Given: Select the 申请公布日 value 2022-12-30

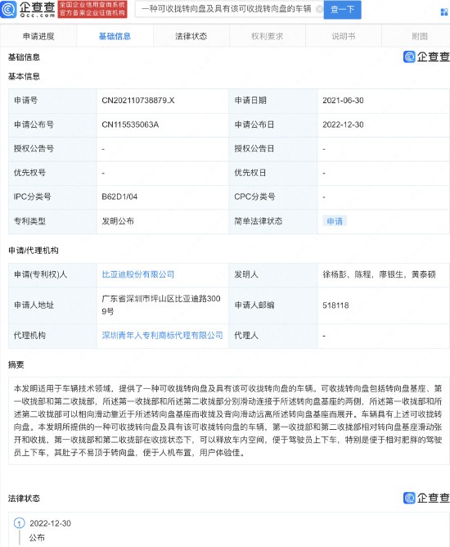Looking at the screenshot, I should (x=343, y=124).
